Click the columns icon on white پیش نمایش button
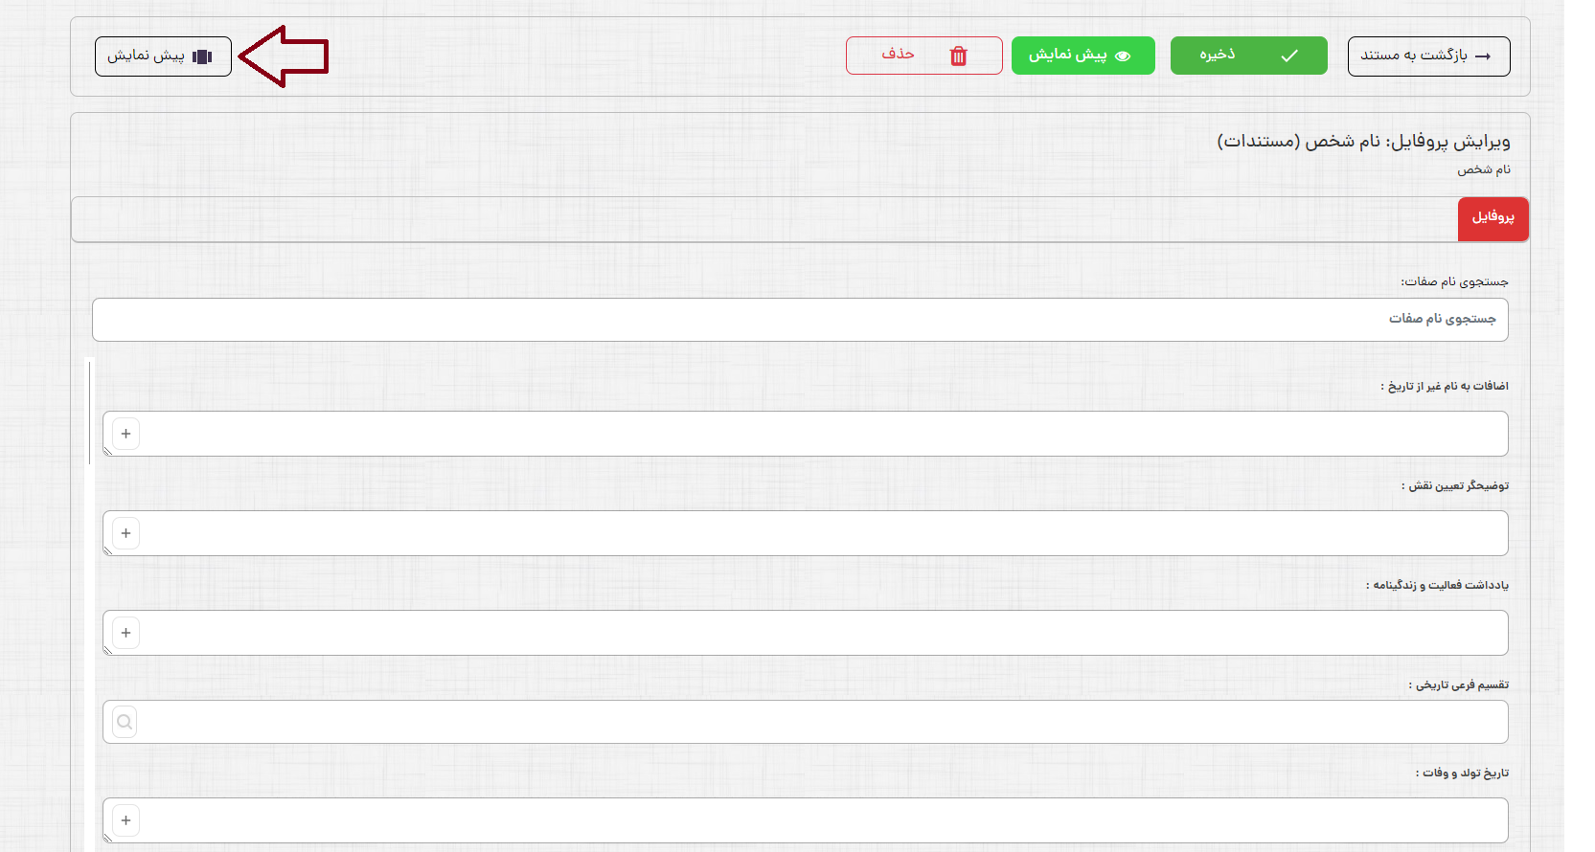Image resolution: width=1595 pixels, height=852 pixels. 202,56
